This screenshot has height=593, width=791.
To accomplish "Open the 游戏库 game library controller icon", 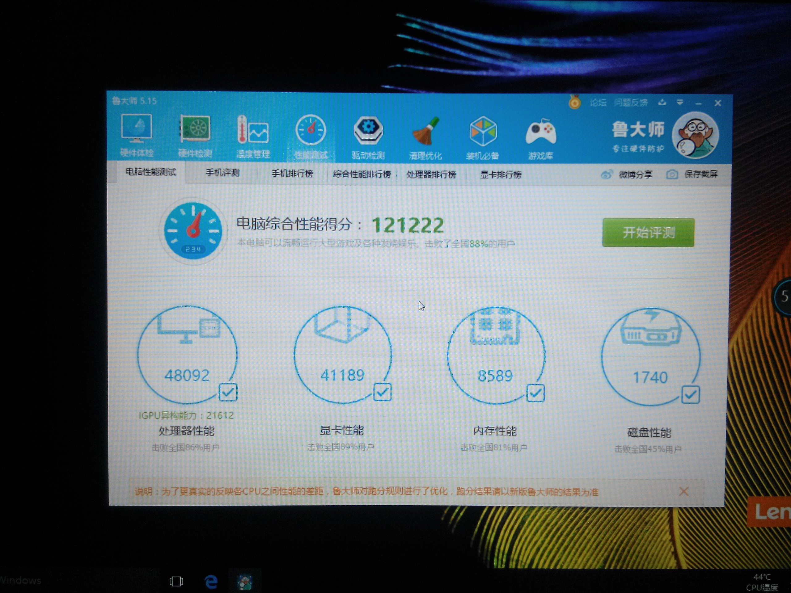I will pos(541,139).
